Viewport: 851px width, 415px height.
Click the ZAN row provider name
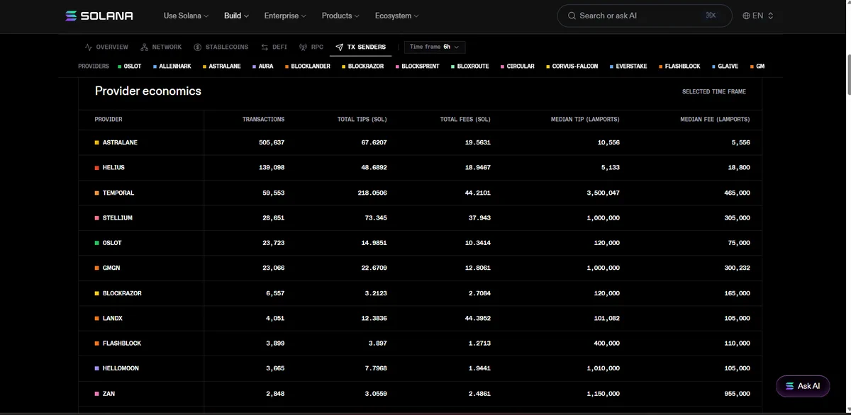[109, 394]
